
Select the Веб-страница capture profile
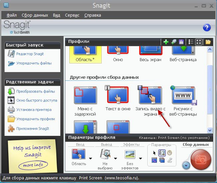pos(183,54)
